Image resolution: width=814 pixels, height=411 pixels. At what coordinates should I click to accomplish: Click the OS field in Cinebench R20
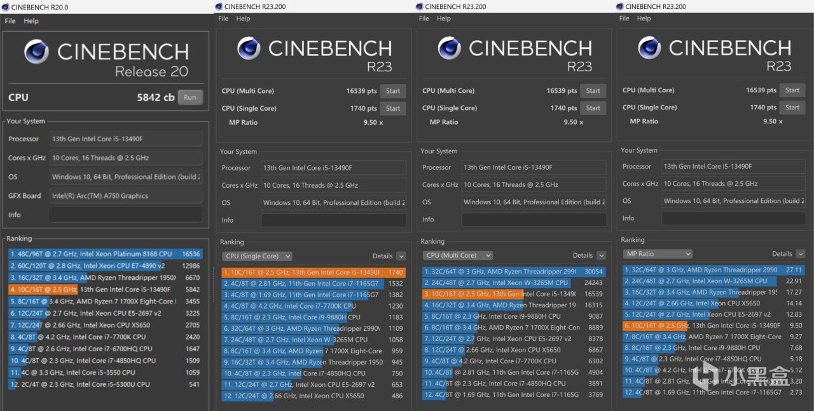click(125, 177)
